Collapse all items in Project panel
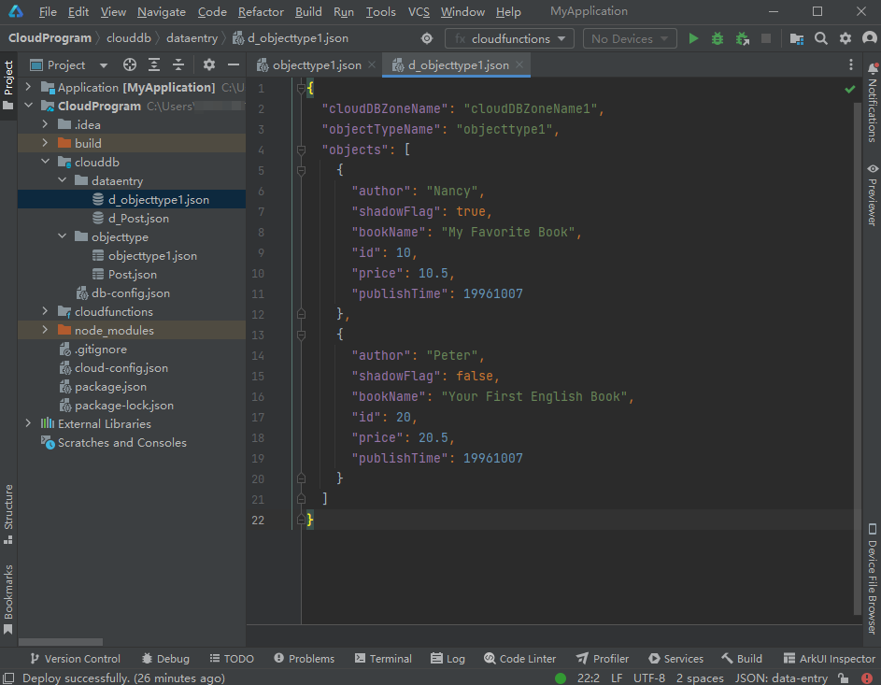Viewport: 881px width, 685px height. tap(178, 65)
